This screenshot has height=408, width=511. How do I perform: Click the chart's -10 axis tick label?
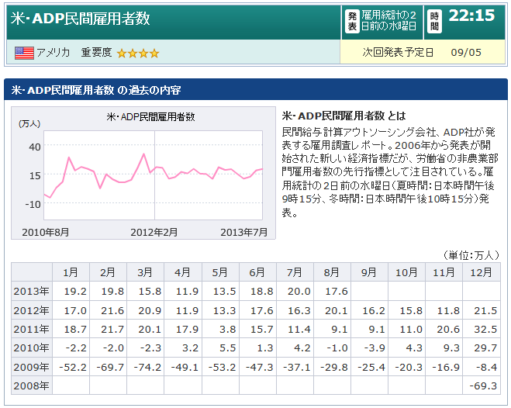click(33, 204)
